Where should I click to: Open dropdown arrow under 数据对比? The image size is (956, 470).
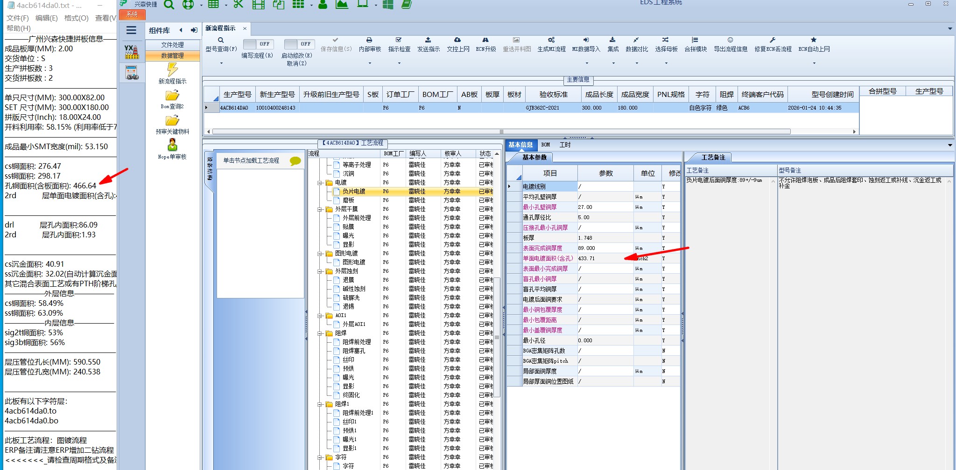[637, 63]
